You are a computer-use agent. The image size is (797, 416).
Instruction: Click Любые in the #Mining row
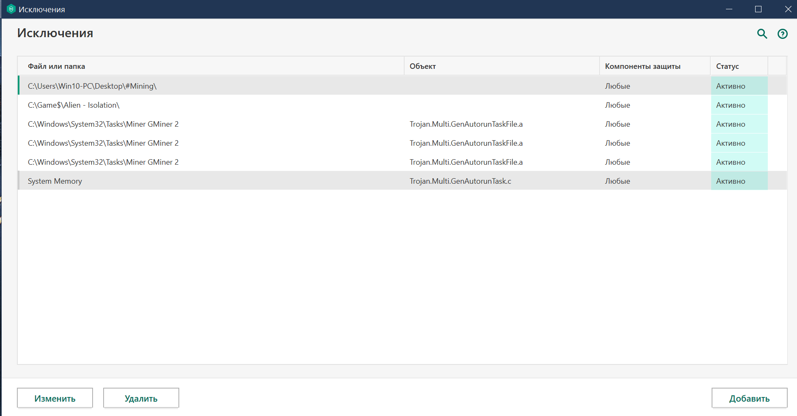[617, 86]
